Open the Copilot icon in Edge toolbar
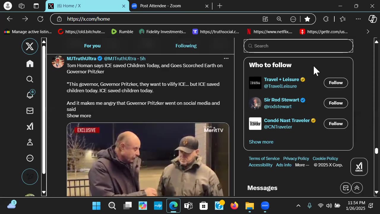380x214 pixels. pyautogui.click(x=373, y=19)
